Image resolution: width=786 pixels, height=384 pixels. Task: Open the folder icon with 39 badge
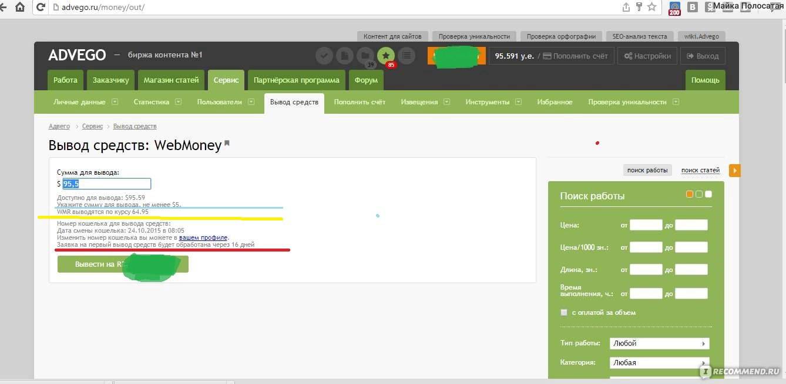(x=365, y=56)
